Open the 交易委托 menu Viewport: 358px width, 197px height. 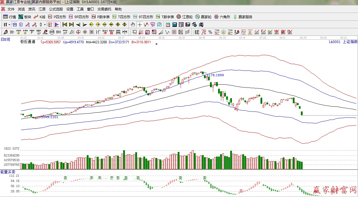pos(104,9)
